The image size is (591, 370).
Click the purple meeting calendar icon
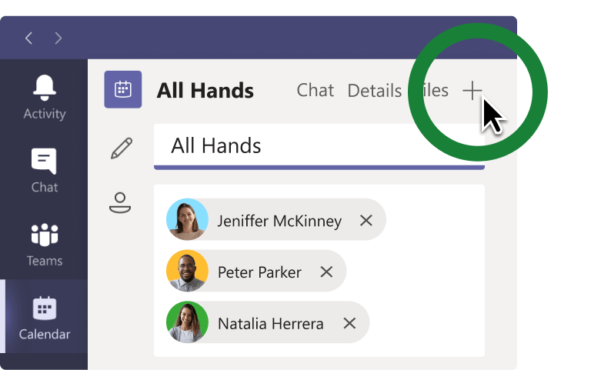[123, 90]
